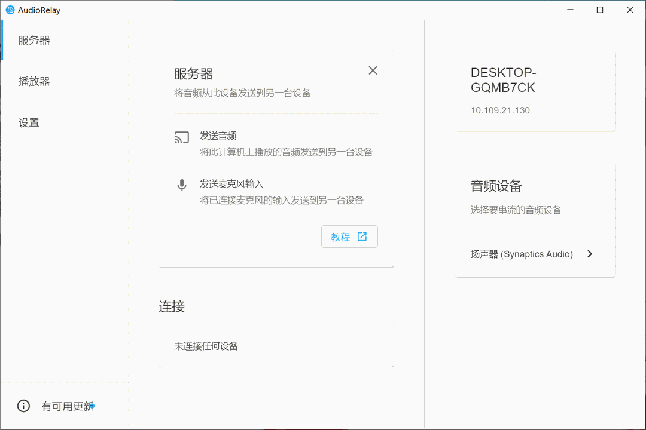Click the blue sidebar indicator next to 服务器

[1, 40]
